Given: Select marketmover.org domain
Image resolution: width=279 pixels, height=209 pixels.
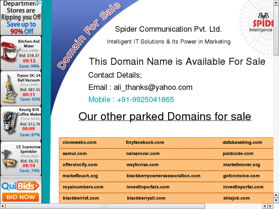Looking at the screenshot, I should pos(242,165).
